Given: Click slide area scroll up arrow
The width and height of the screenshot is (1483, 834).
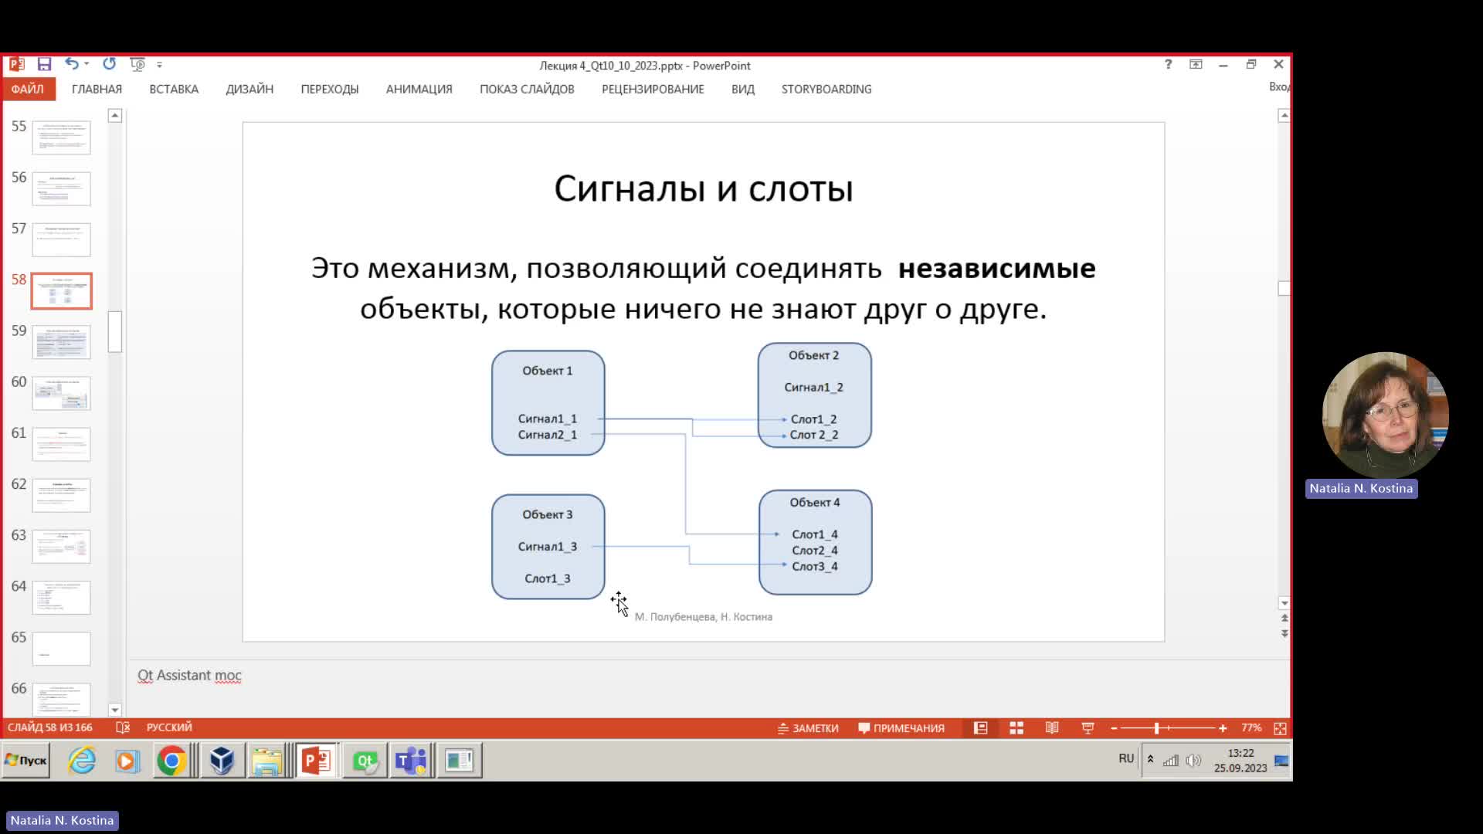Looking at the screenshot, I should [x=1284, y=116].
